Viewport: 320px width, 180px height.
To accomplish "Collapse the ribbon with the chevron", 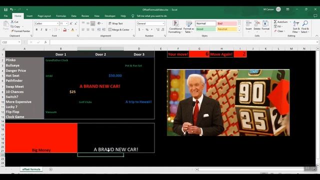I will click(x=316, y=35).
